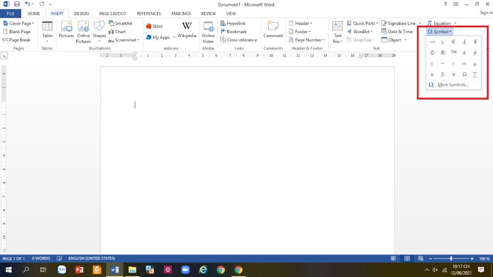Image resolution: width=493 pixels, height=277 pixels.
Task: Insert the summation sigma symbol
Action: (x=475, y=75)
